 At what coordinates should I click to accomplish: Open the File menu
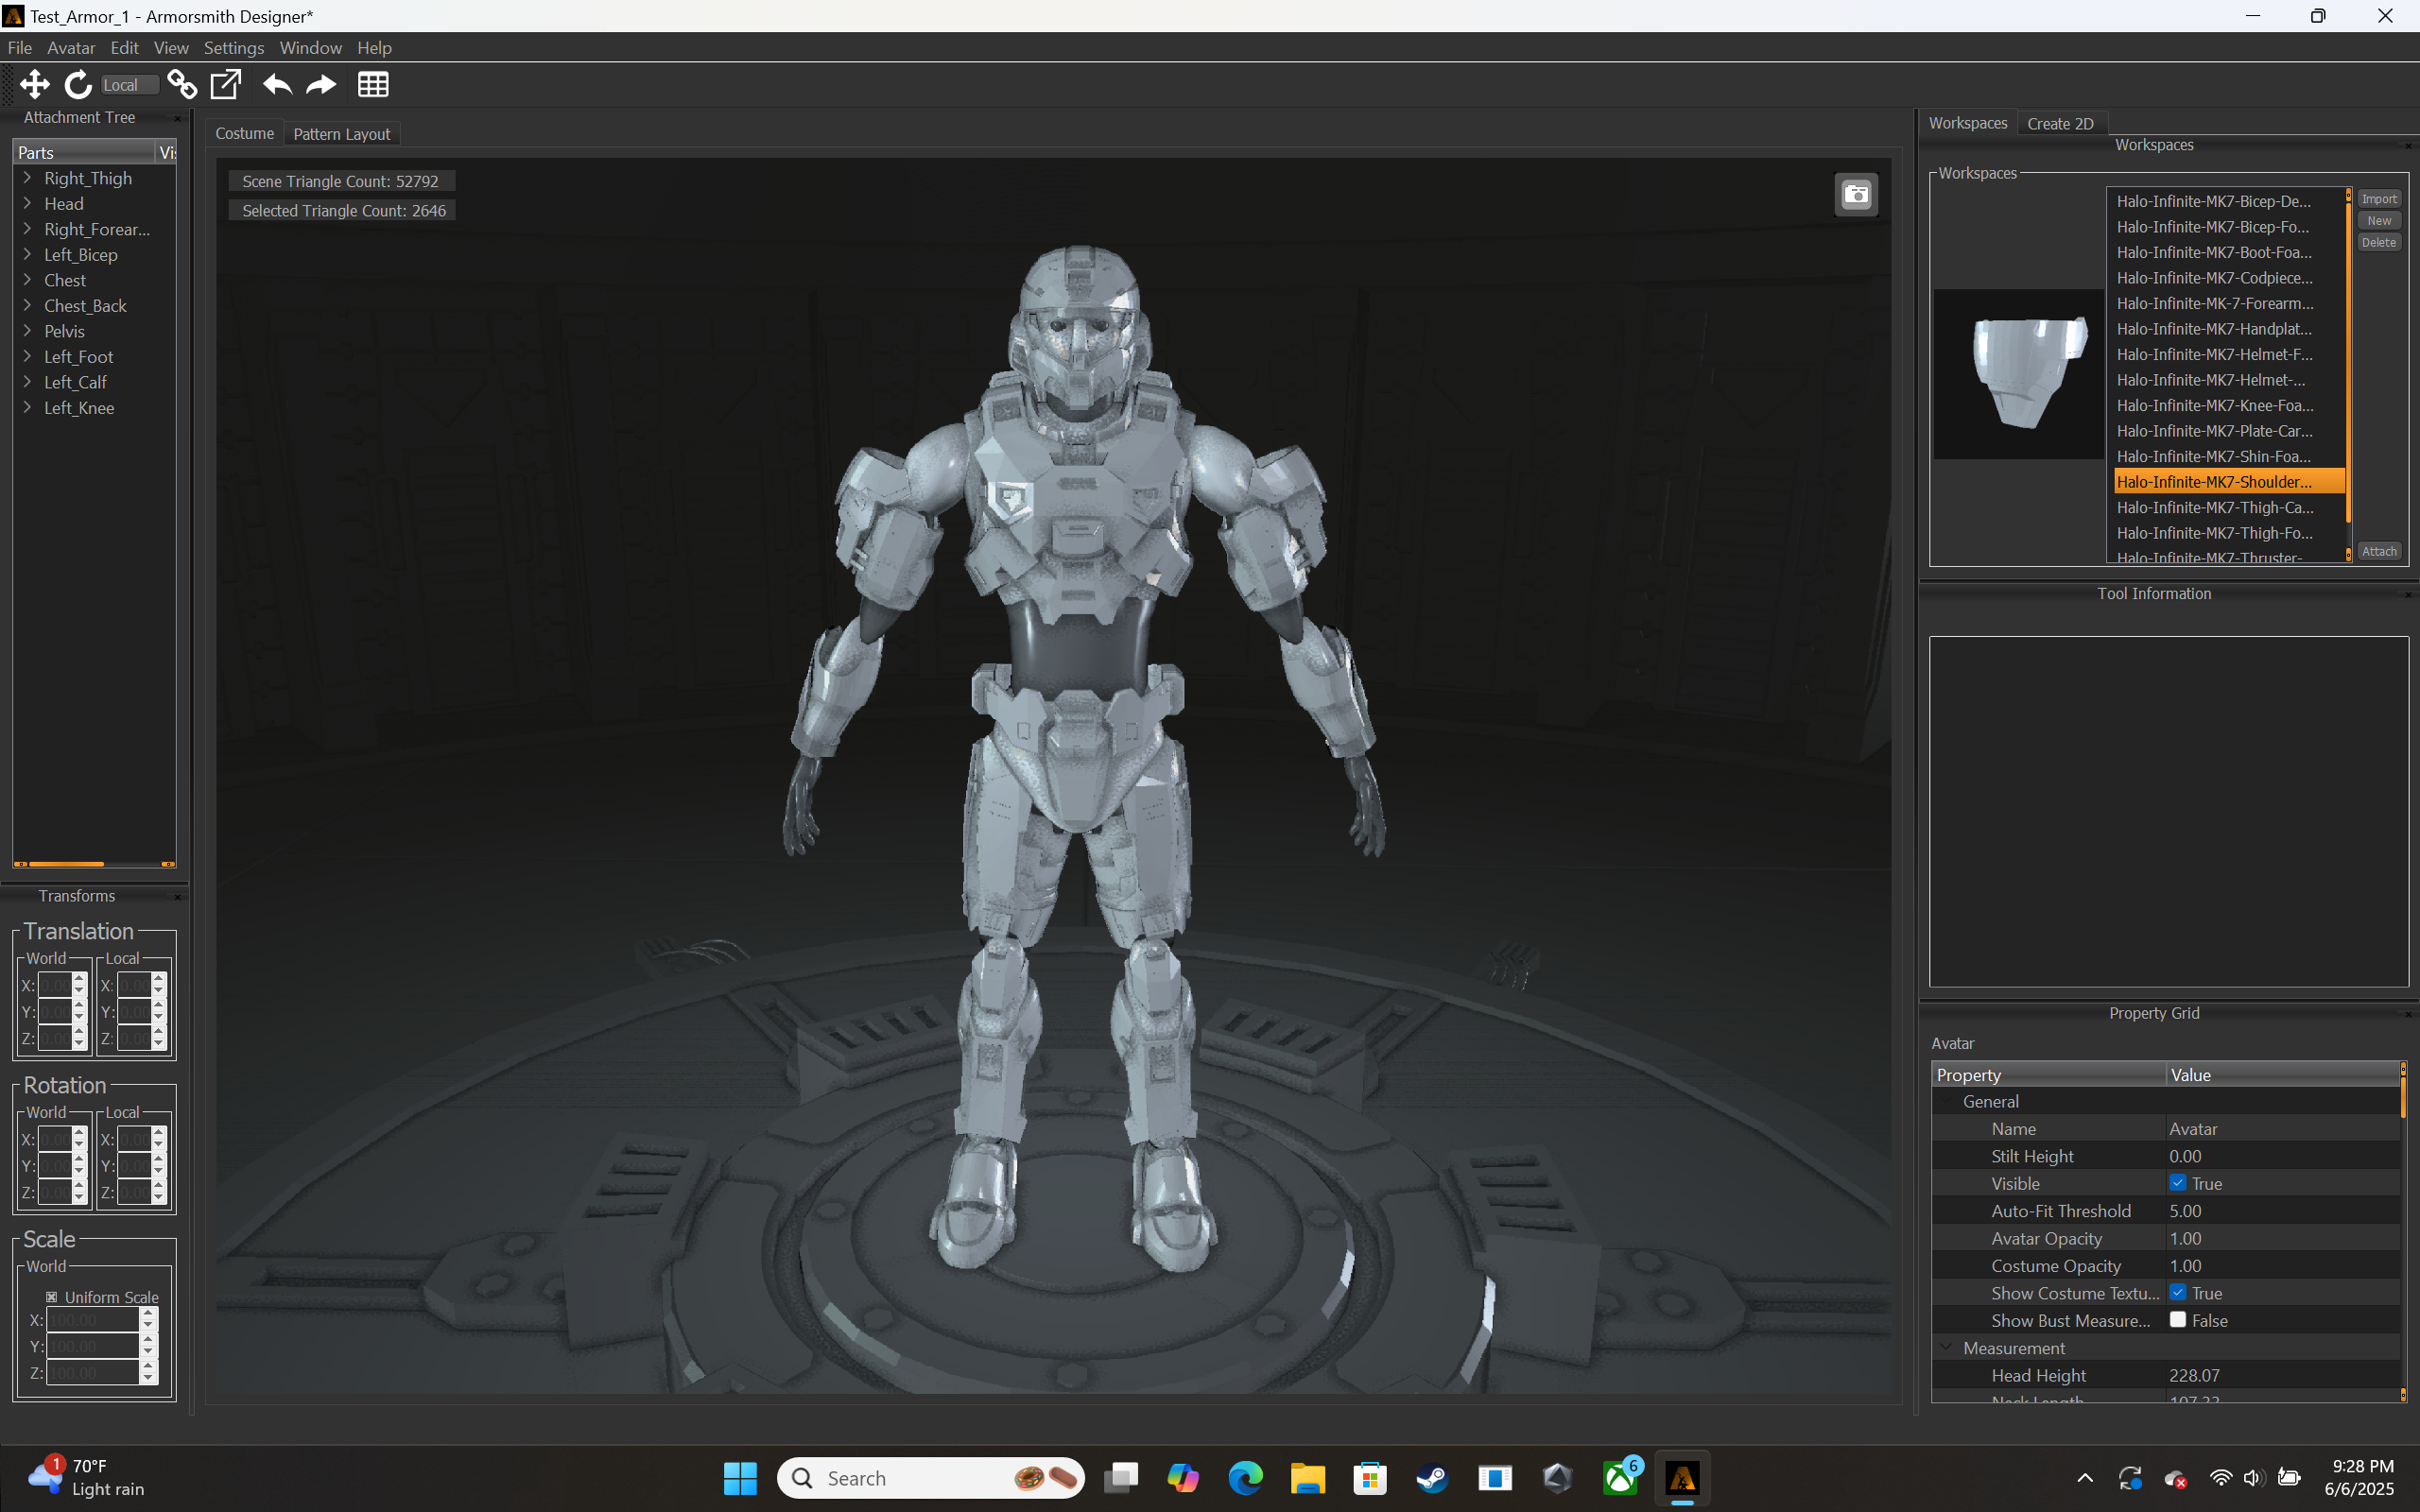click(x=20, y=47)
